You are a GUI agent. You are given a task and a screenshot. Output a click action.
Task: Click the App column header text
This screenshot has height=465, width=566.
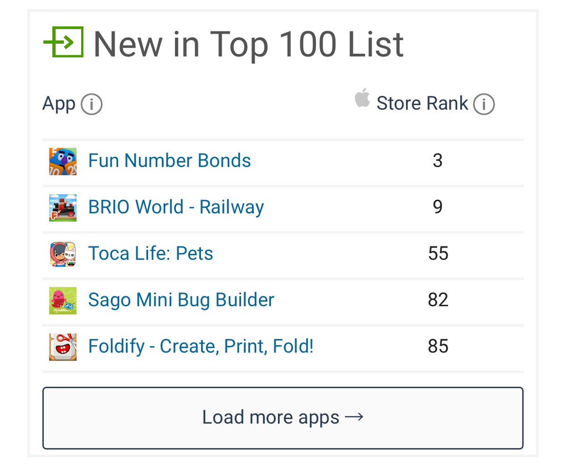[x=59, y=104]
